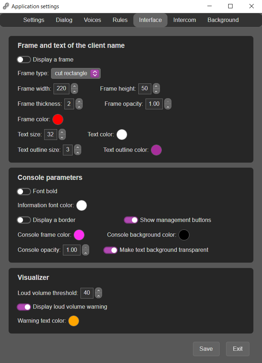The height and width of the screenshot is (363, 262).
Task: Pick the red Frame color swatch
Action: click(58, 119)
